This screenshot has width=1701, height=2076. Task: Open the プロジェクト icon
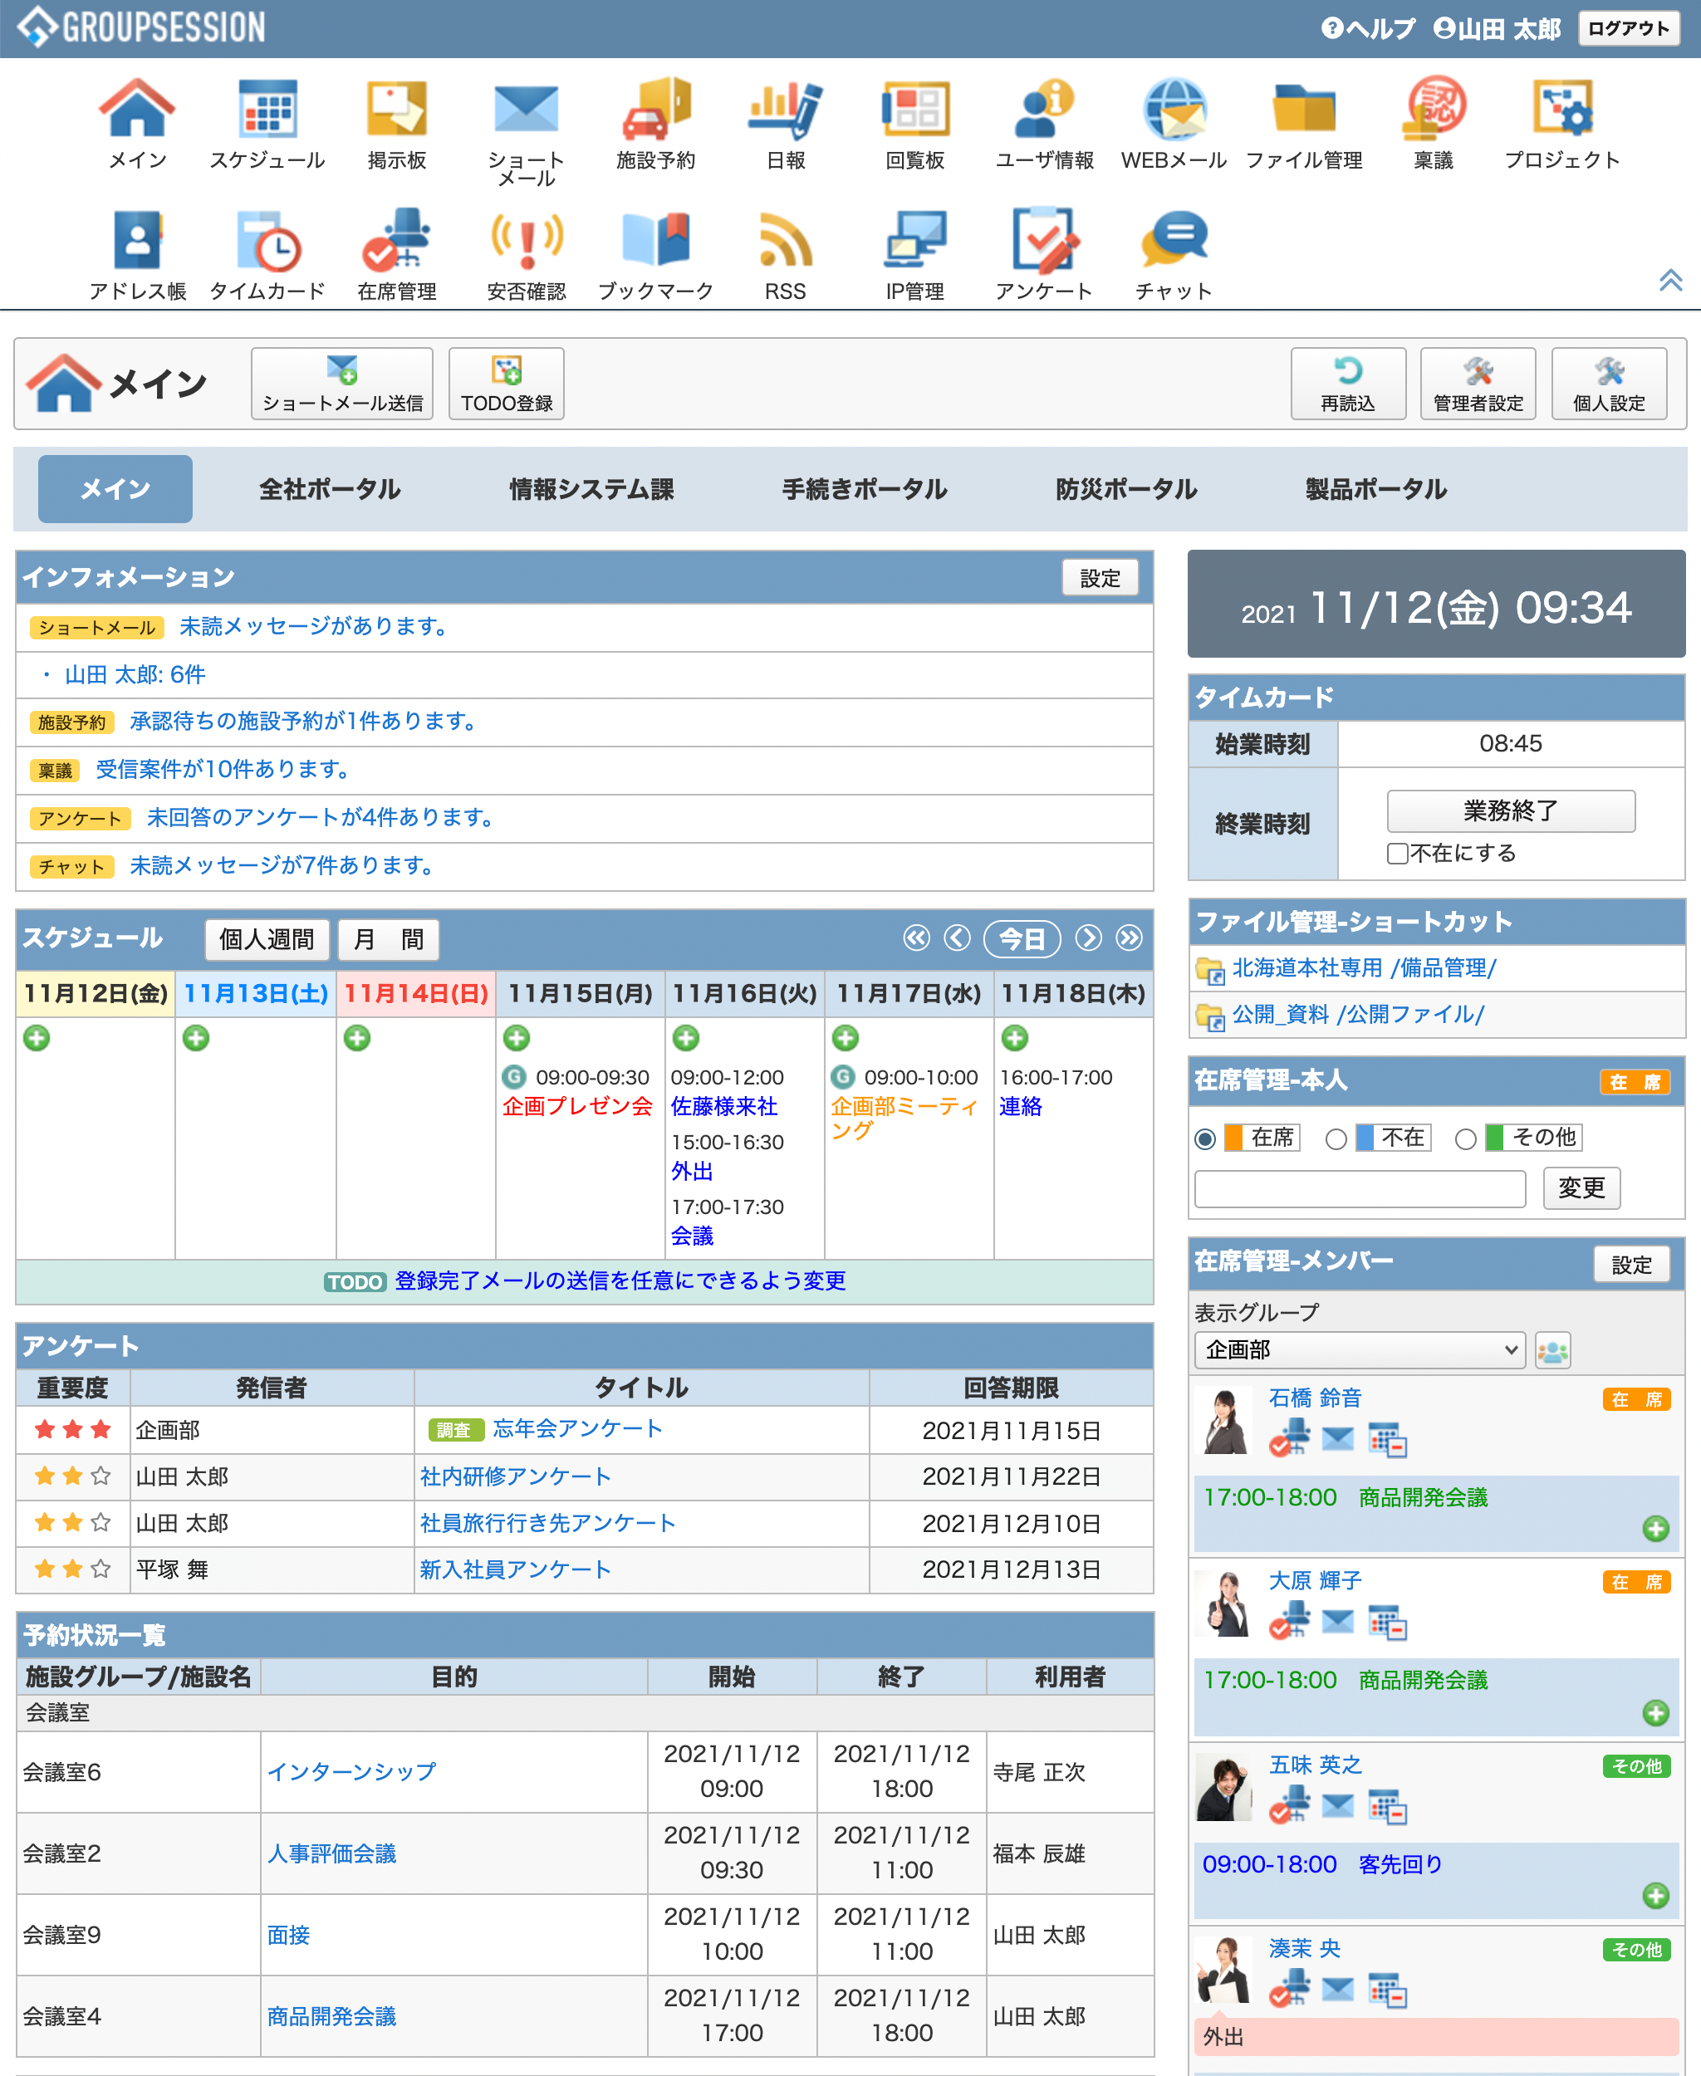(x=1563, y=109)
